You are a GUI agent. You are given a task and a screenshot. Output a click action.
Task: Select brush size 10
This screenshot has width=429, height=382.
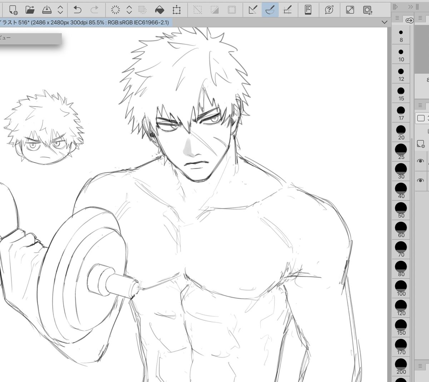click(x=401, y=55)
